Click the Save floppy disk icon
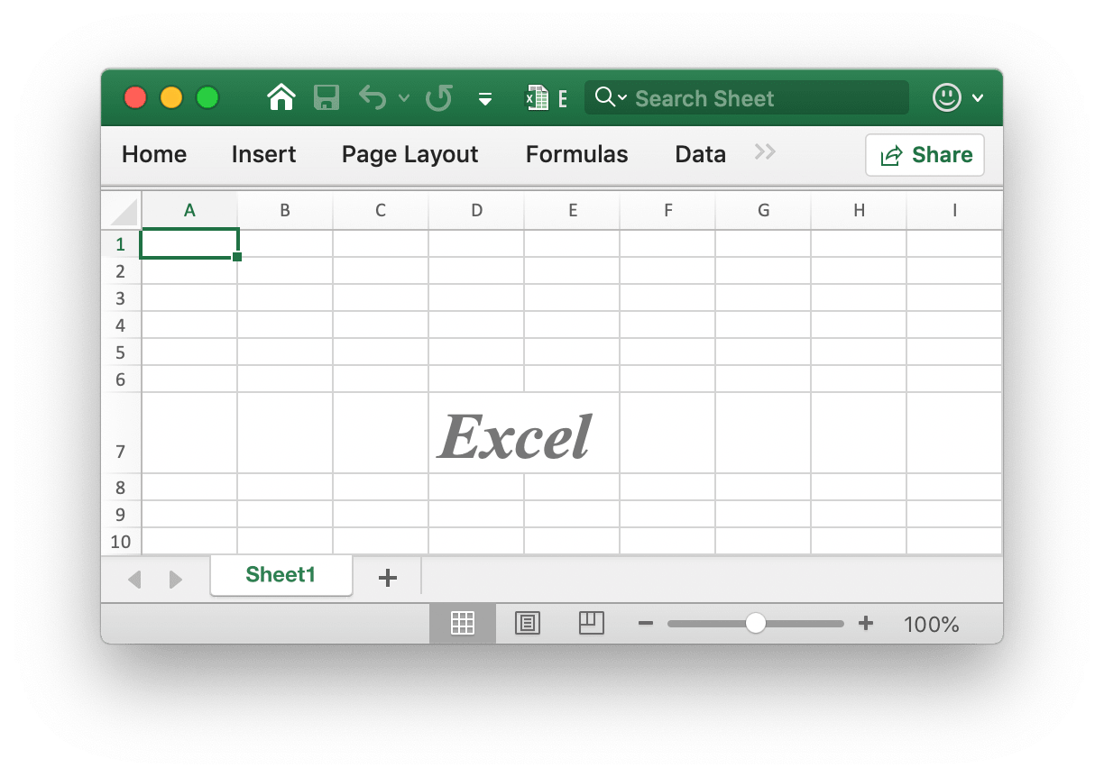This screenshot has width=1104, height=777. point(326,97)
